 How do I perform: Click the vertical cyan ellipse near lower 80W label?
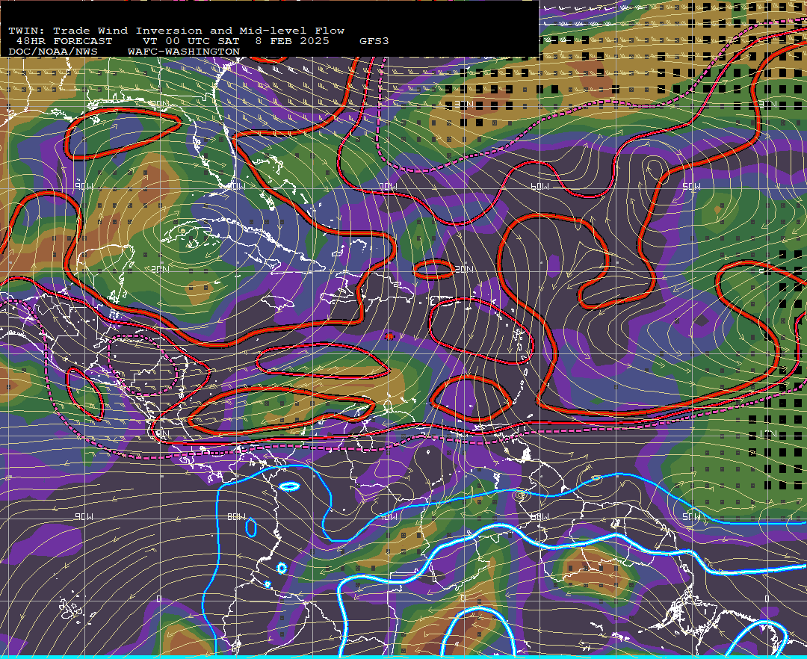click(251, 527)
